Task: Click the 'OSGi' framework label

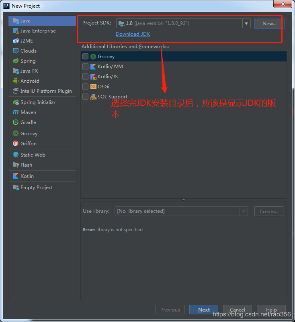Action: [103, 87]
